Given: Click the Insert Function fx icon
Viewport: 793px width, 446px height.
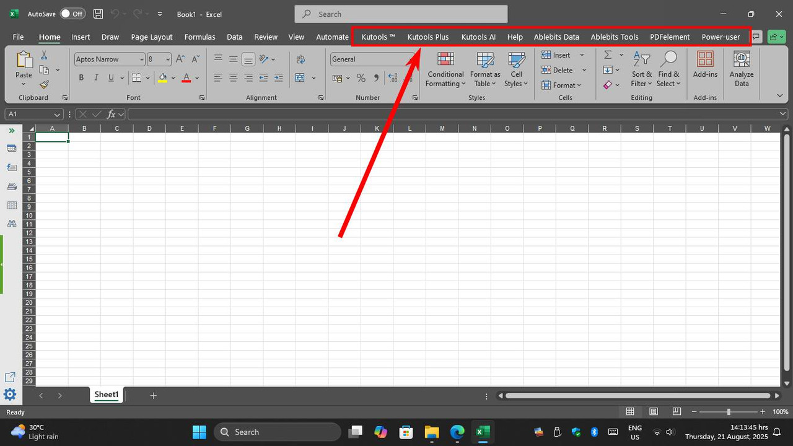Looking at the screenshot, I should (111, 114).
